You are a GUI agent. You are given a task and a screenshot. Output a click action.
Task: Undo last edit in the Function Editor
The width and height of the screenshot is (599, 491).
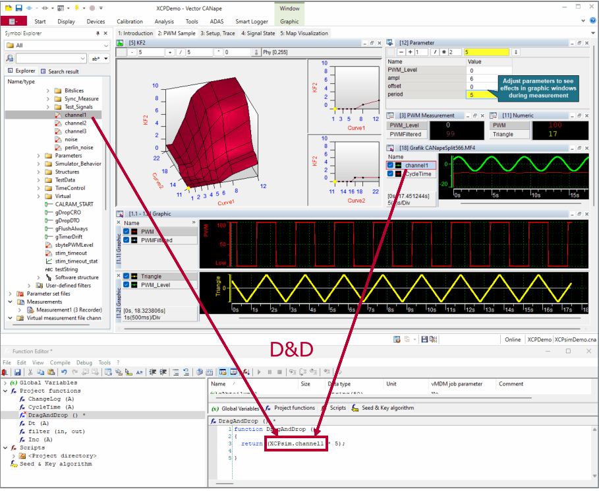click(63, 373)
